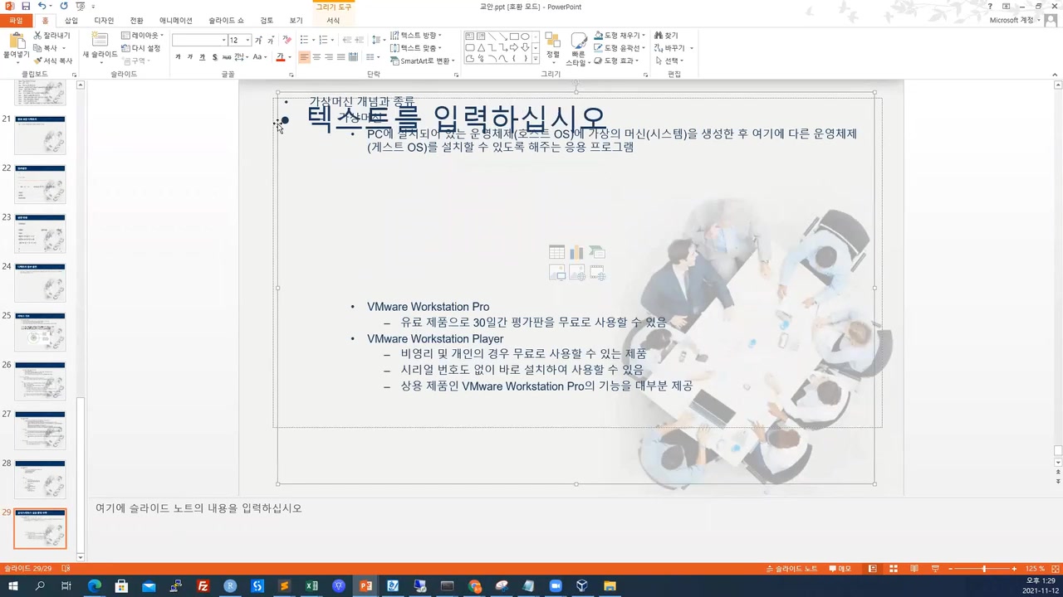
Task: Select the Bold formatting icon
Action: [178, 56]
